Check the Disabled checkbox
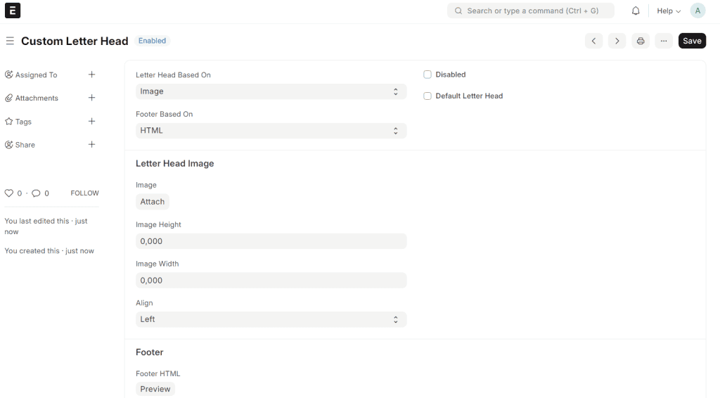Screen dimensions: 720x398 point(427,75)
